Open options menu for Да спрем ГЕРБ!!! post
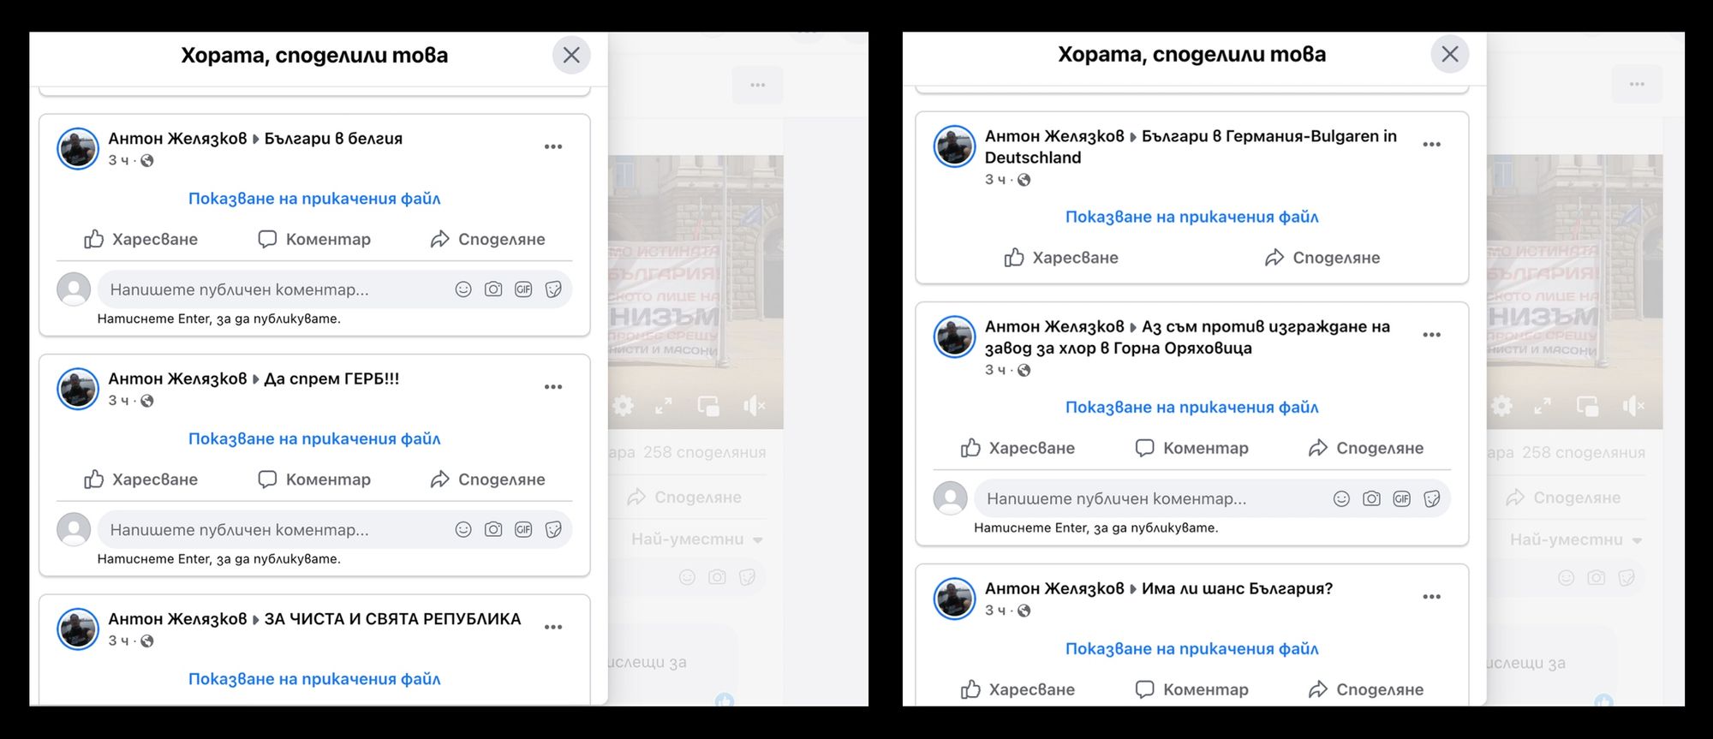The width and height of the screenshot is (1713, 739). (553, 387)
